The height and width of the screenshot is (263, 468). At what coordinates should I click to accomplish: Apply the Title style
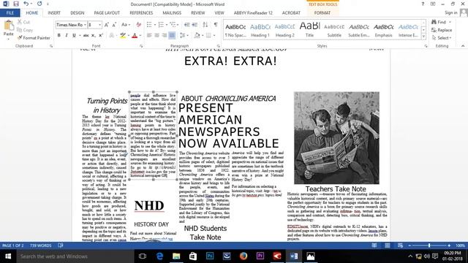309,31
